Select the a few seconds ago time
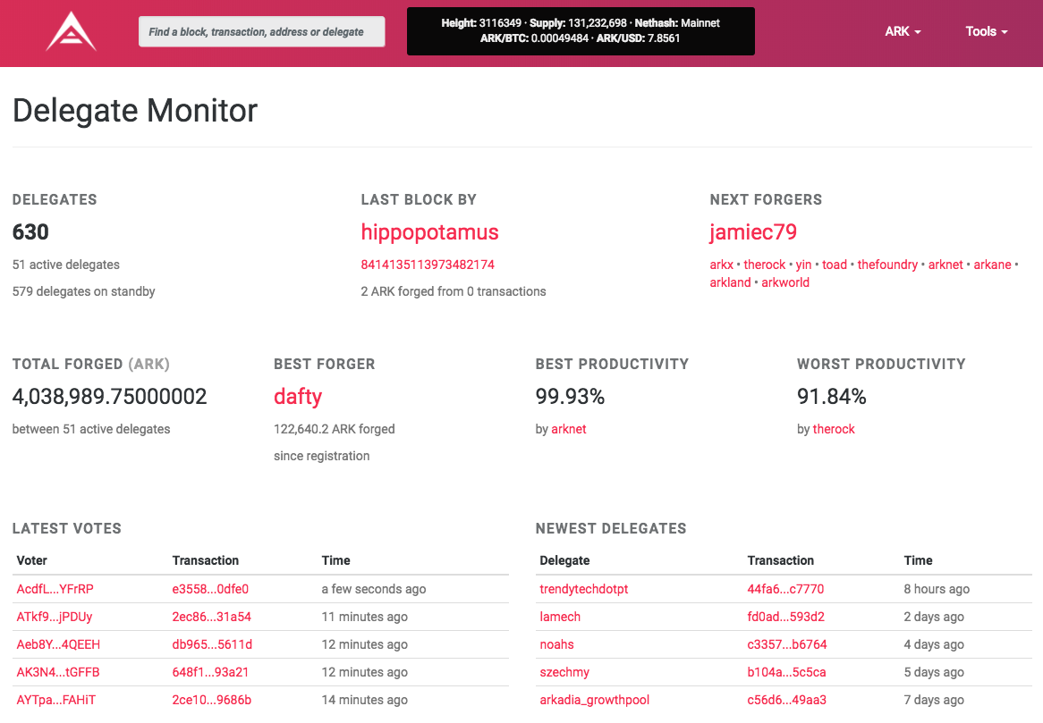 click(x=374, y=590)
